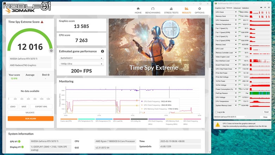This screenshot has height=155, width=275.
Task: Click the CPU score value 7 263
Action: (x=81, y=40)
